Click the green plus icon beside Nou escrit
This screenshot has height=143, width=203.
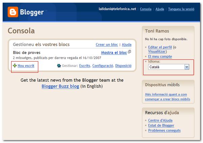tap(15, 65)
